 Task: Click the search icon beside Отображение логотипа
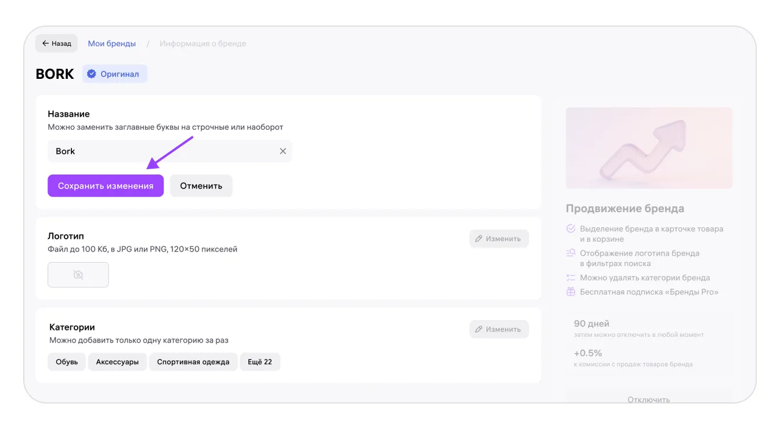570,253
